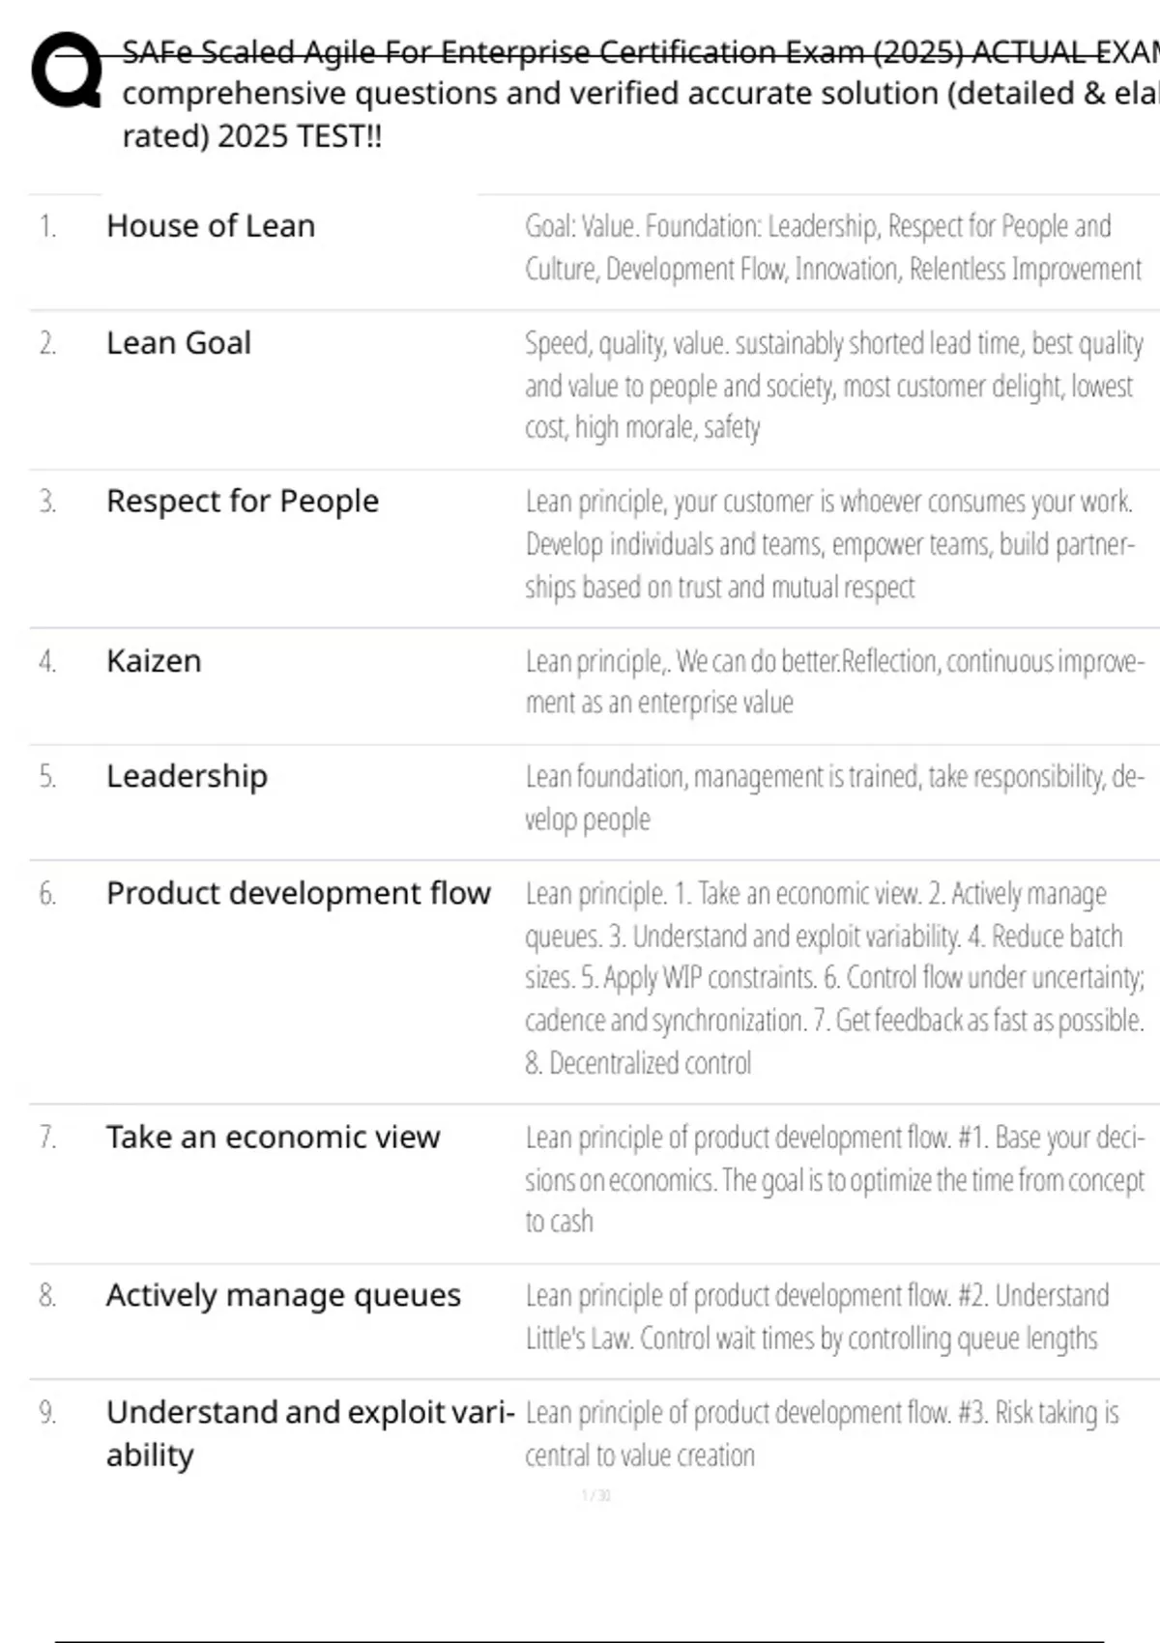Click the Q logo icon
The height and width of the screenshot is (1643, 1160).
(x=66, y=71)
